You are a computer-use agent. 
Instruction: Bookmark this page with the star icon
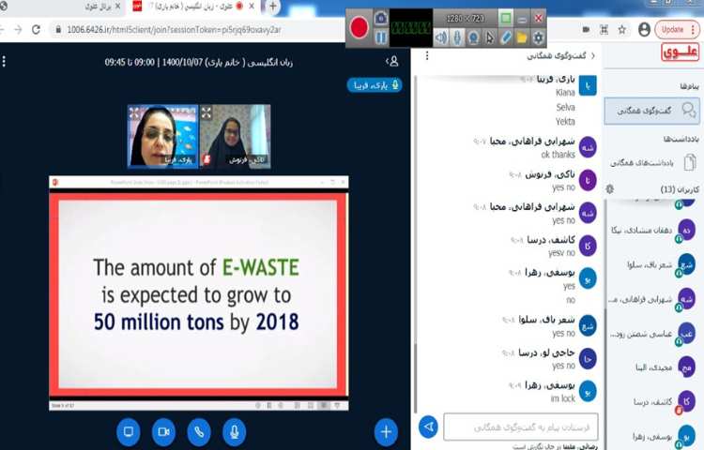(621, 30)
